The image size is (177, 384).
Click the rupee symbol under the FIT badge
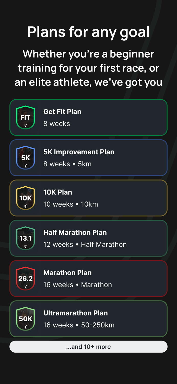[26, 125]
